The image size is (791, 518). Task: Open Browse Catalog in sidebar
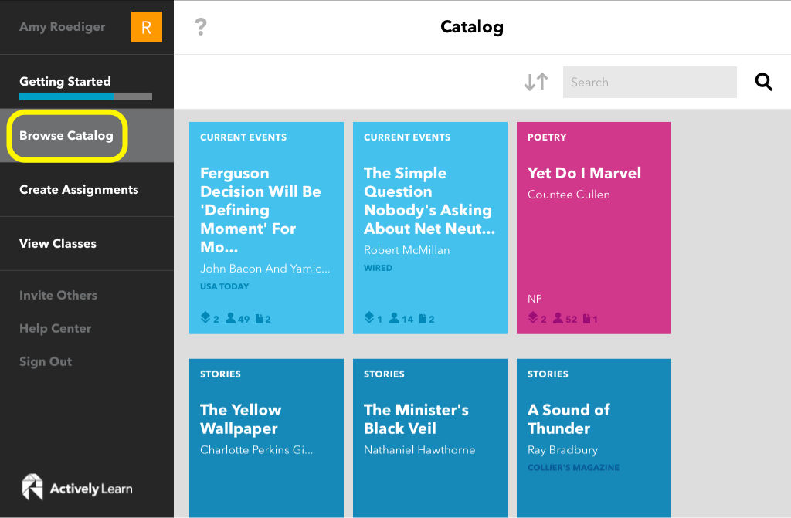pos(66,136)
